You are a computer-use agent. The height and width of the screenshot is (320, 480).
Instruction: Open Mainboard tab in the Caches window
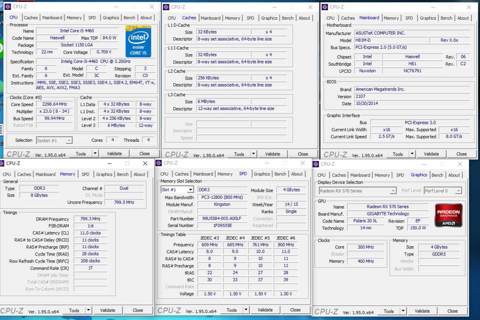211,18
